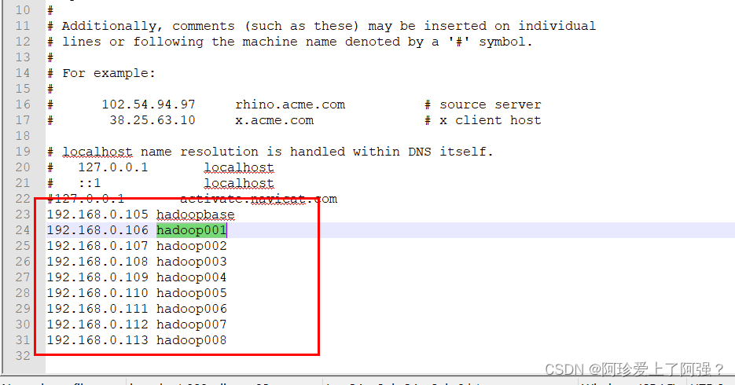
Task: Click line number 18 in the gutter
Action: 23,136
